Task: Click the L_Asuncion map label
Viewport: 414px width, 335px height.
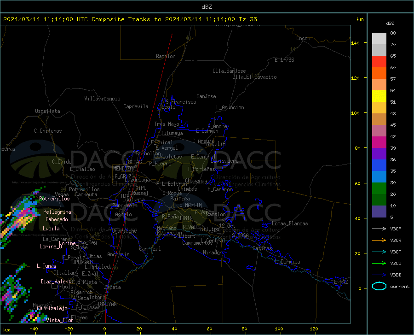Action: point(230,107)
